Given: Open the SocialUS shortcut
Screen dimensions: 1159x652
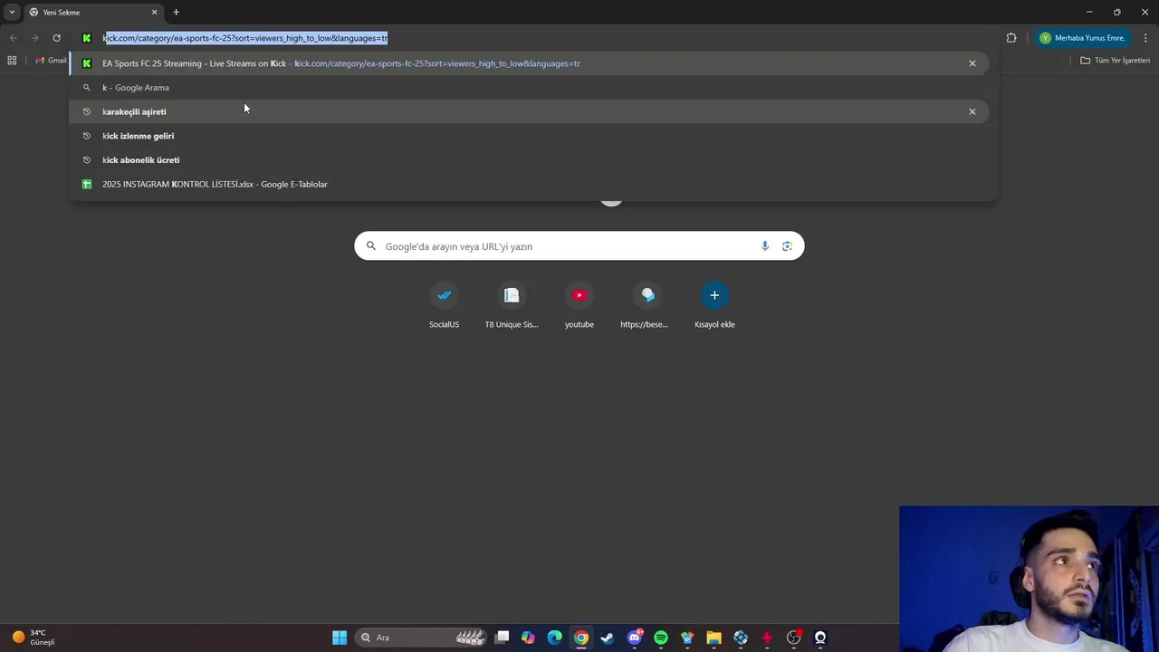Looking at the screenshot, I should 444,305.
